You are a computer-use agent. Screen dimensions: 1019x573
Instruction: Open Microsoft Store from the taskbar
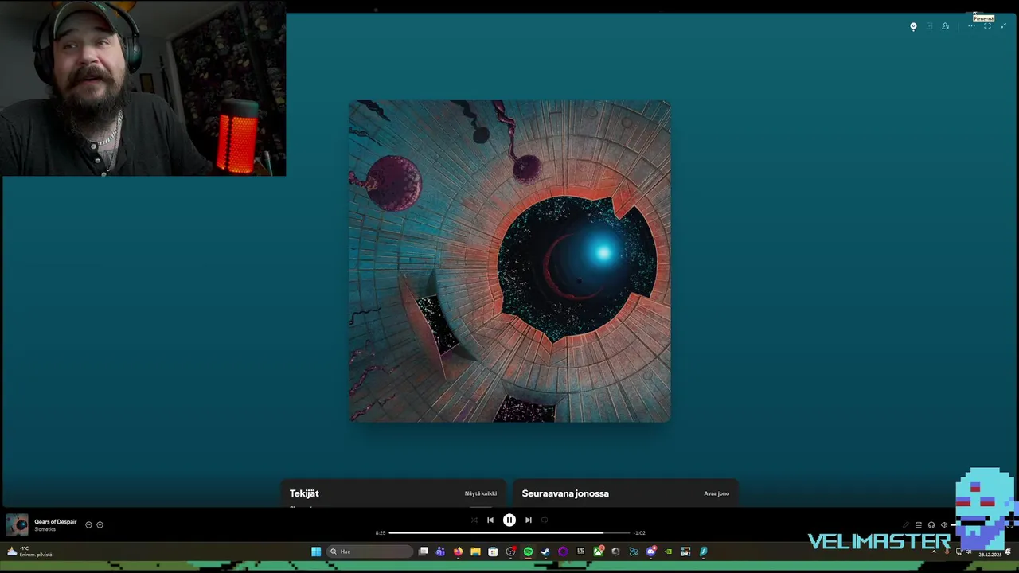tap(493, 552)
